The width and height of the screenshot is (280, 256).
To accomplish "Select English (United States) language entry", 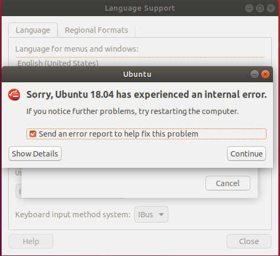I will tap(58, 63).
